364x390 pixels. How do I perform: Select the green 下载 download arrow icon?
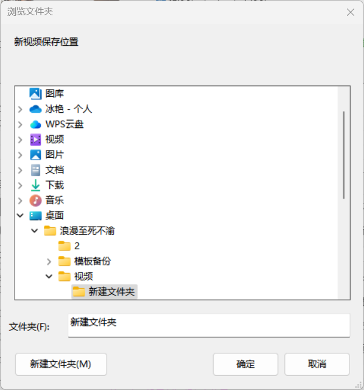pyautogui.click(x=35, y=185)
